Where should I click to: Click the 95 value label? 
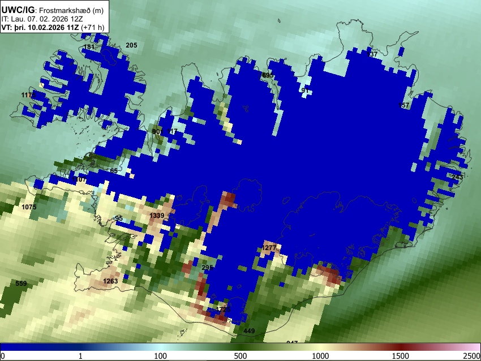tap(119, 218)
